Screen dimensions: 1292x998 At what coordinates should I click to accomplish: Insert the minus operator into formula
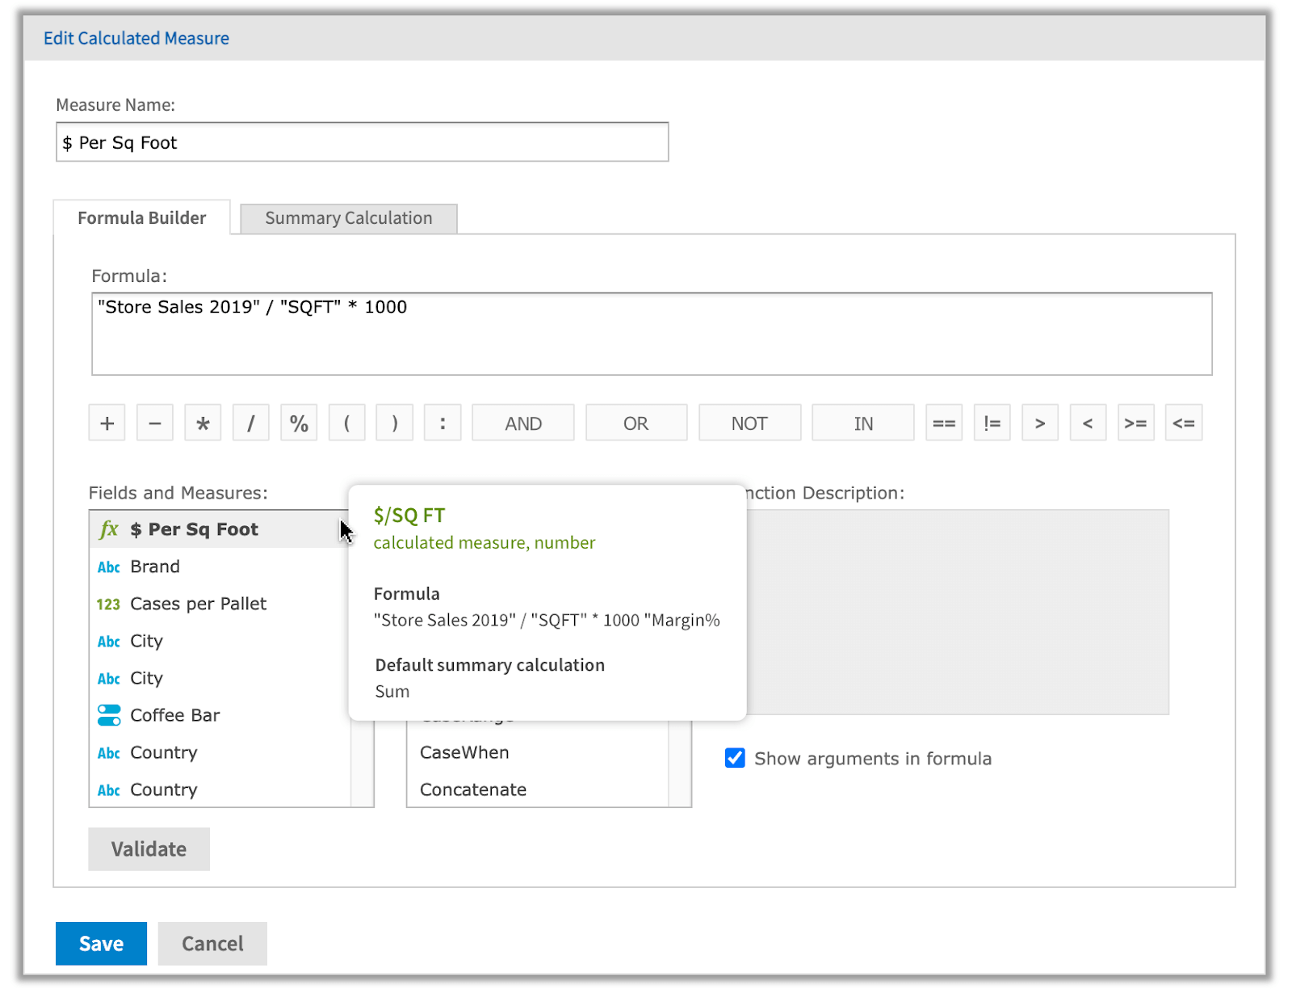(x=155, y=423)
